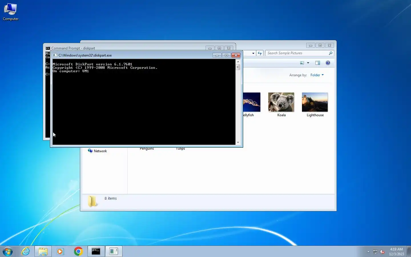The height and width of the screenshot is (257, 411).
Task: Switch to diskpart taskbar button
Action: point(114,251)
